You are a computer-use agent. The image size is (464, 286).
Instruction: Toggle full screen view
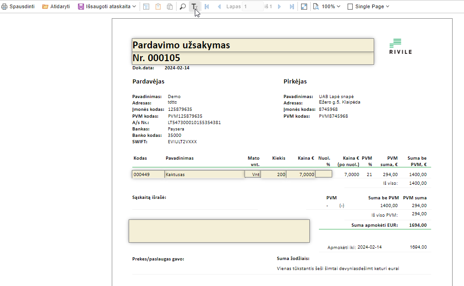(304, 7)
